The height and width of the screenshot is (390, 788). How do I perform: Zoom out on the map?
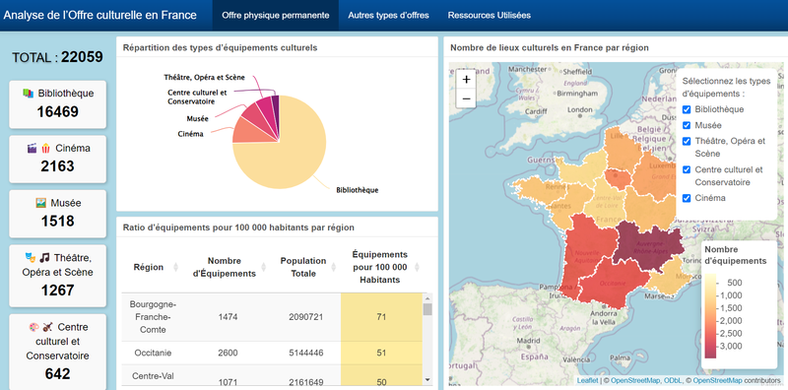pos(466,98)
